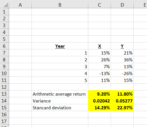This screenshot has width=147, height=127.
Task: Select row 11 header
Action: (x=4, y=80)
